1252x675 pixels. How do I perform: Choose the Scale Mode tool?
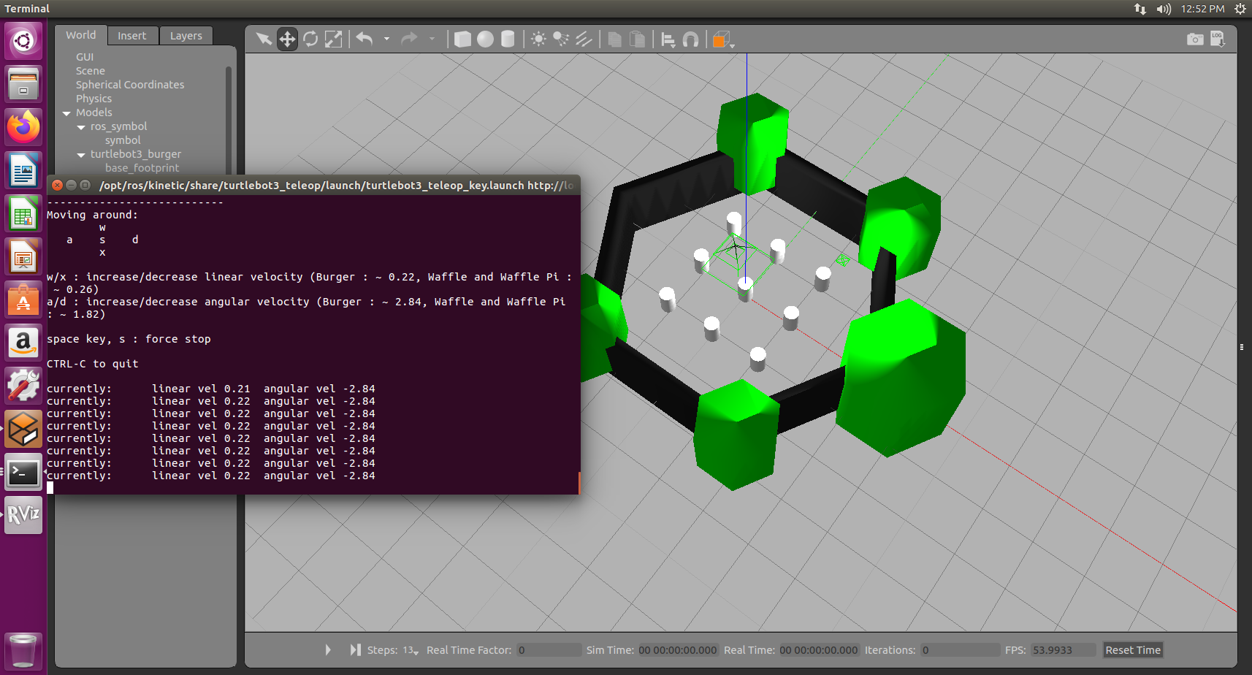coord(334,39)
